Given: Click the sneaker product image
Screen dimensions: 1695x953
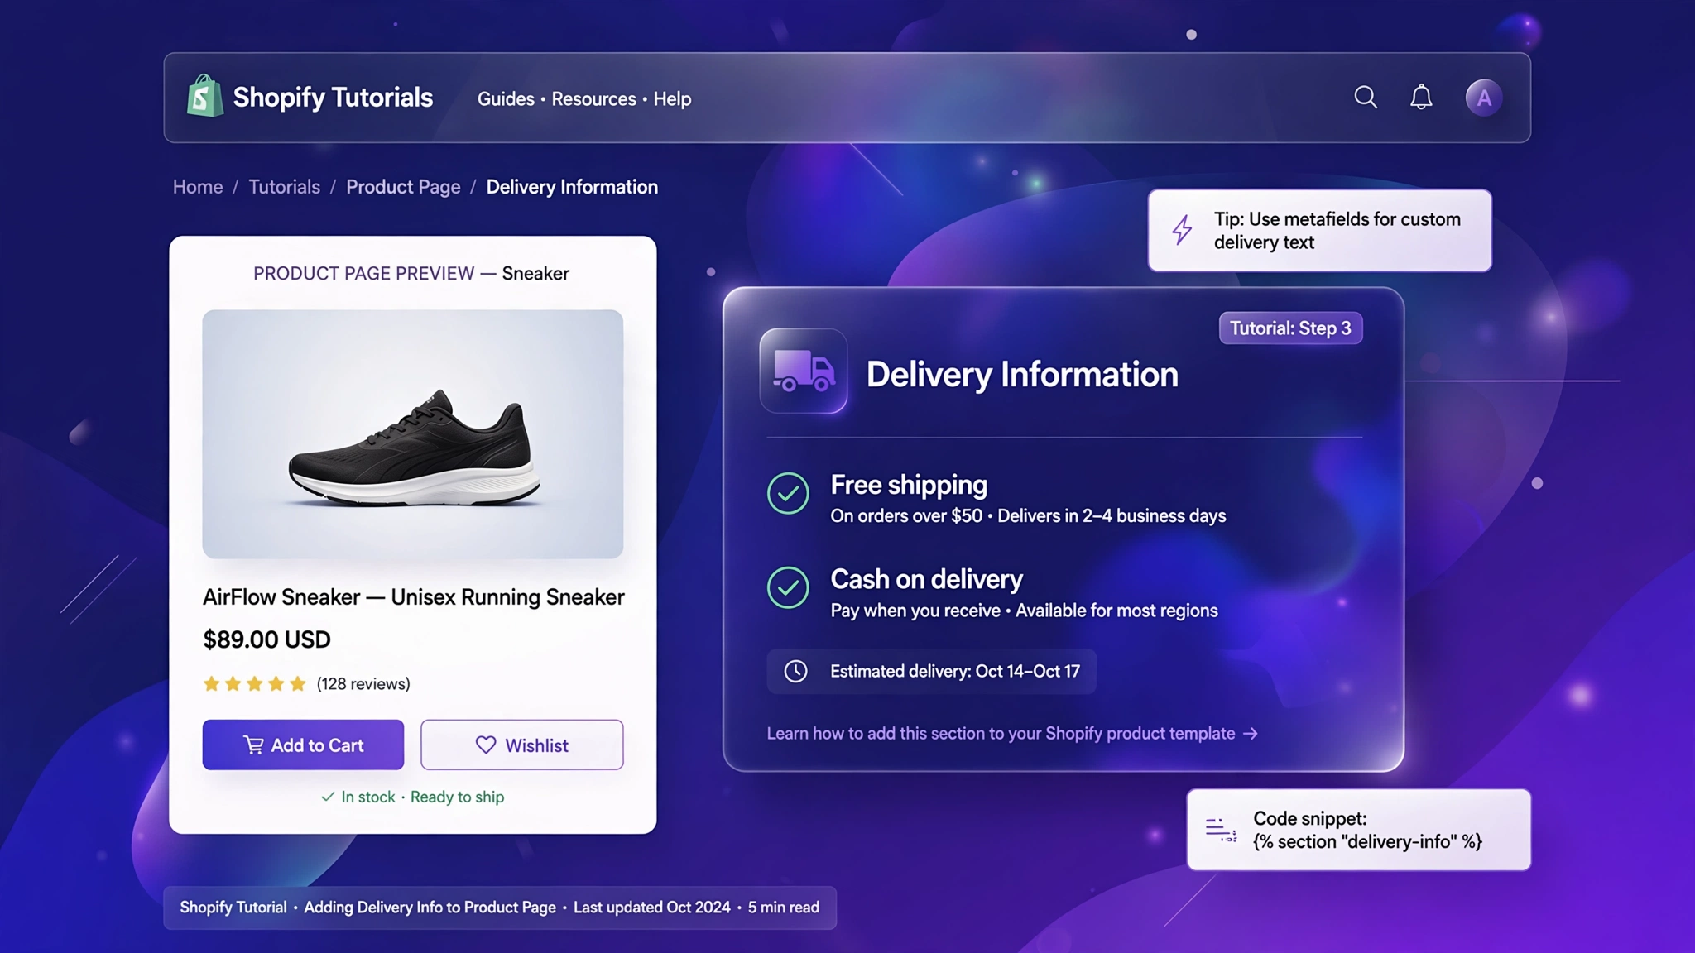Looking at the screenshot, I should [413, 434].
